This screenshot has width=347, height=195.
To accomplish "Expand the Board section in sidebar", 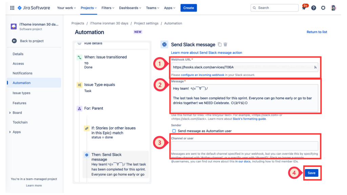I will tap(10, 113).
